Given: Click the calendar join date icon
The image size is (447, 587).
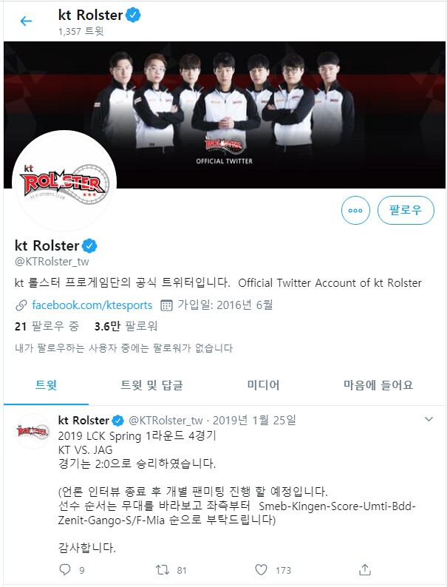Looking at the screenshot, I should (x=166, y=305).
